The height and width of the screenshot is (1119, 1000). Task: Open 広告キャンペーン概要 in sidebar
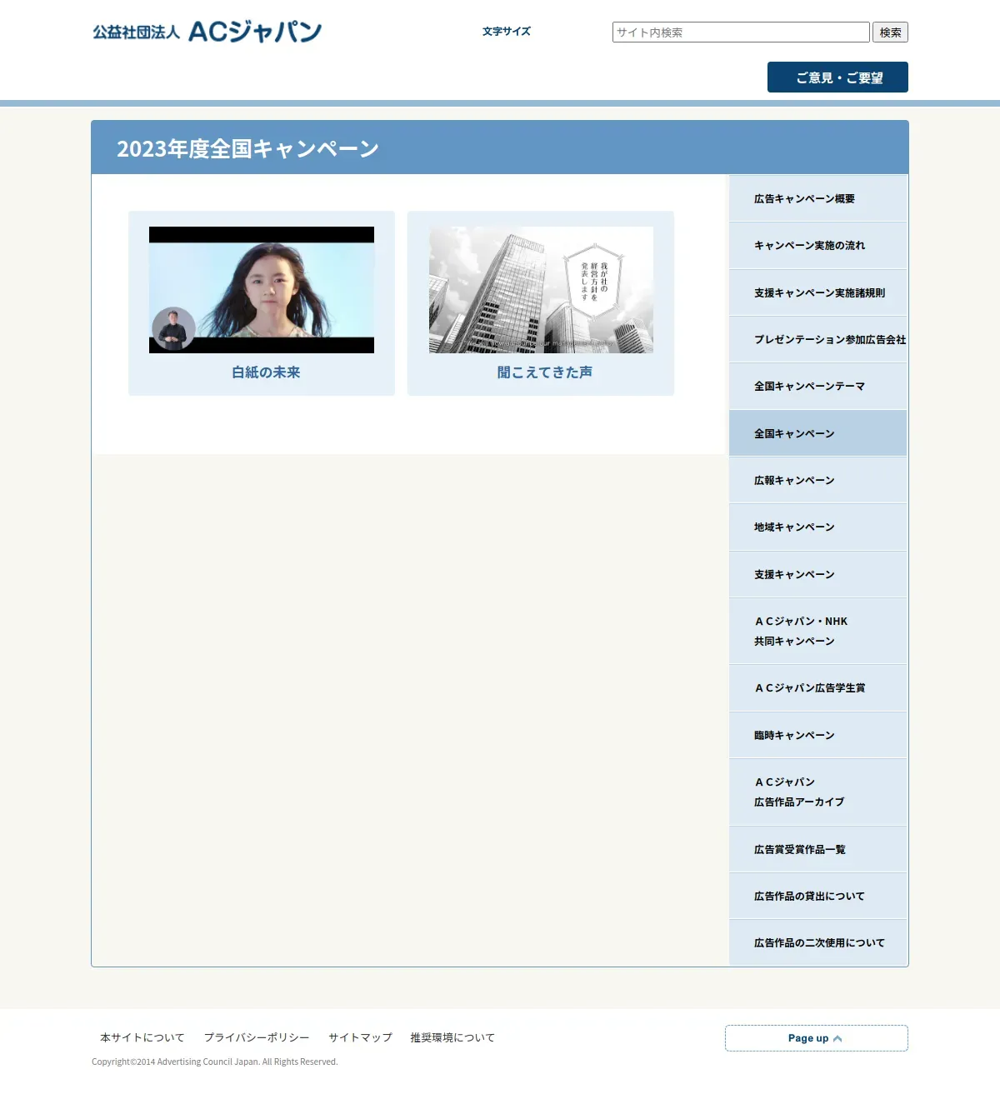(818, 198)
